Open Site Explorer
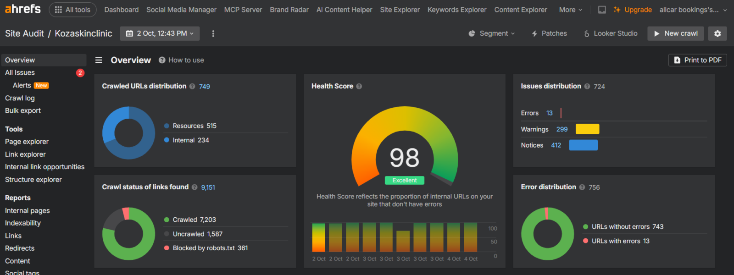 pyautogui.click(x=400, y=10)
